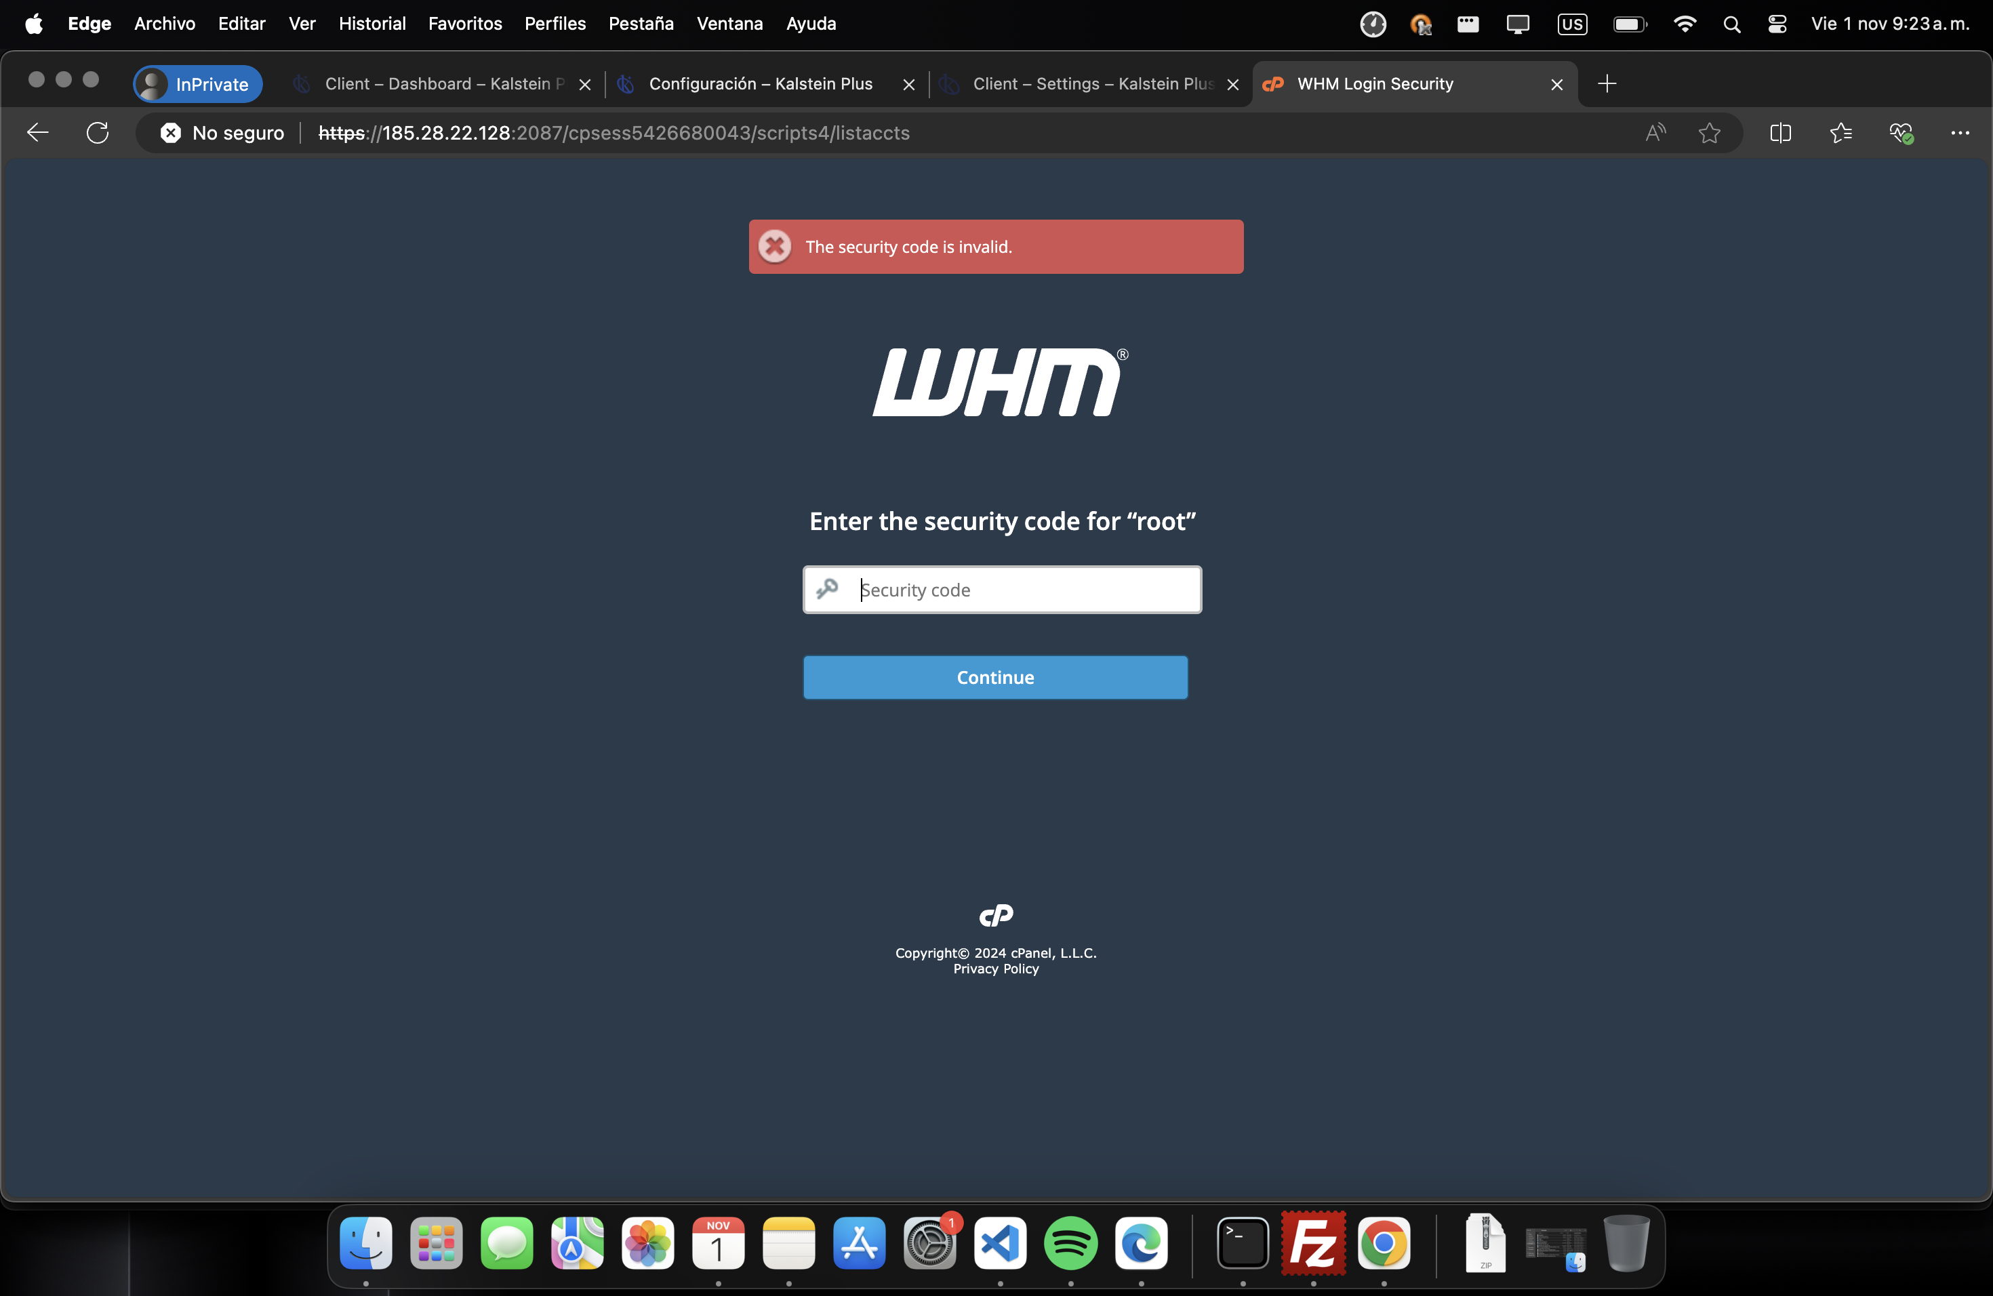Viewport: 1993px width, 1296px height.
Task: Click the Security code input field
Action: (1001, 590)
